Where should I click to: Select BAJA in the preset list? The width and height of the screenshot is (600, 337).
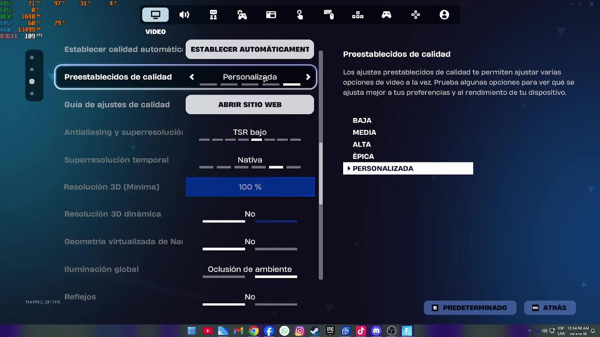tap(362, 120)
